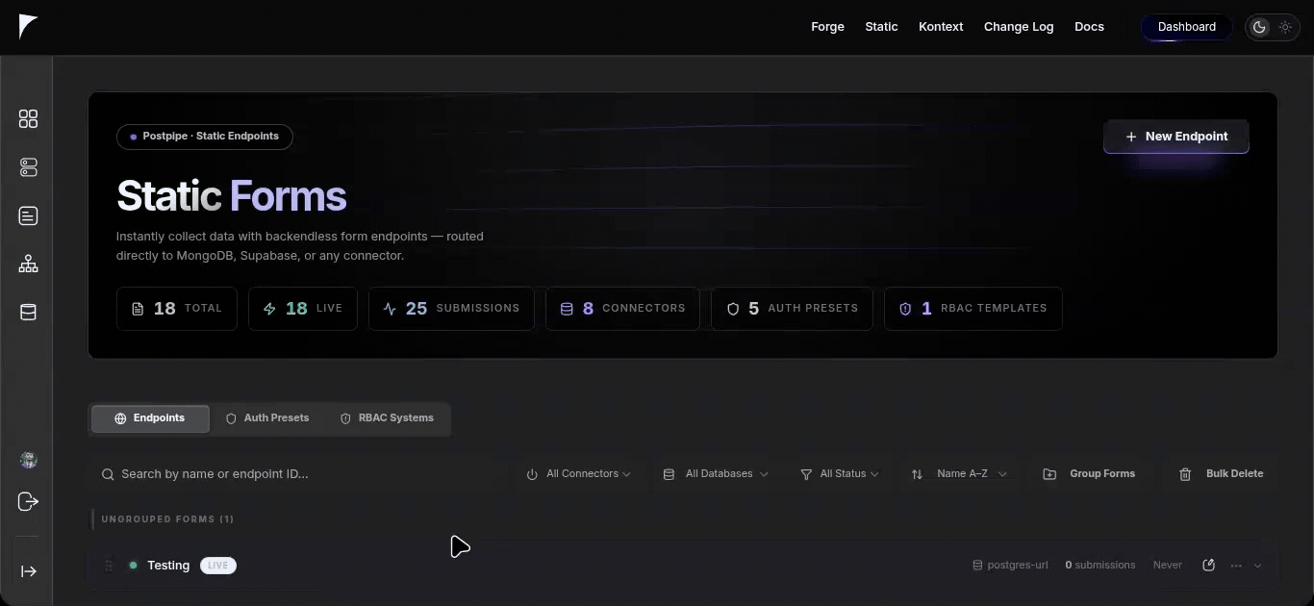The image size is (1314, 606).
Task: Open the All Connectors filter dropdown
Action: point(578,474)
